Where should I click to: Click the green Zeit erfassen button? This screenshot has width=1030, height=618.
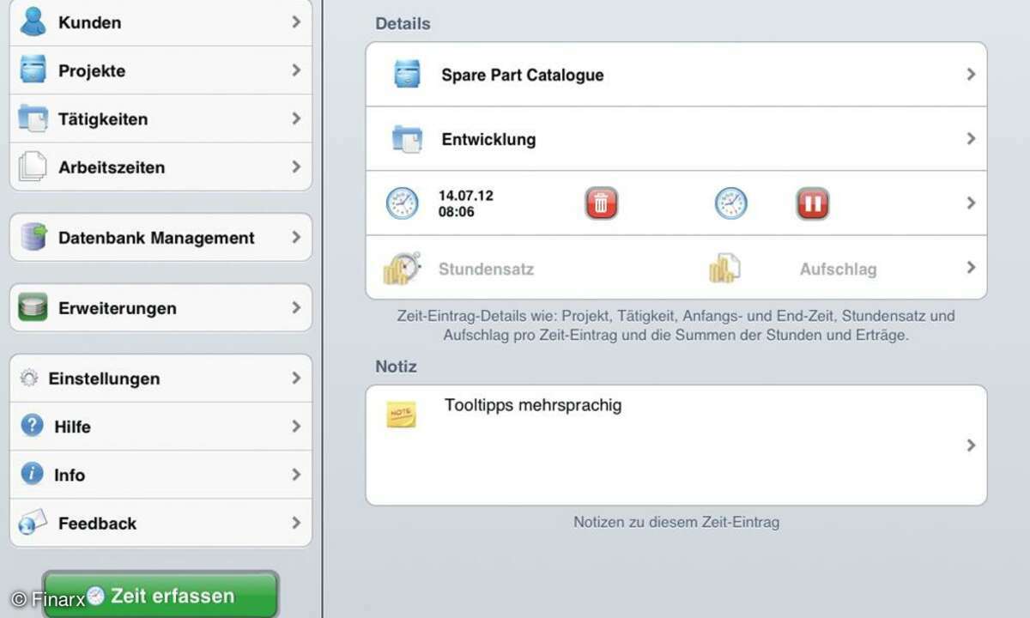[161, 595]
